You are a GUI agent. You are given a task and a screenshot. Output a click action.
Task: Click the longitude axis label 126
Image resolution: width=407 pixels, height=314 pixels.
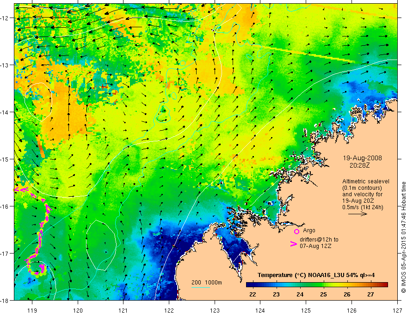(x=351, y=310)
